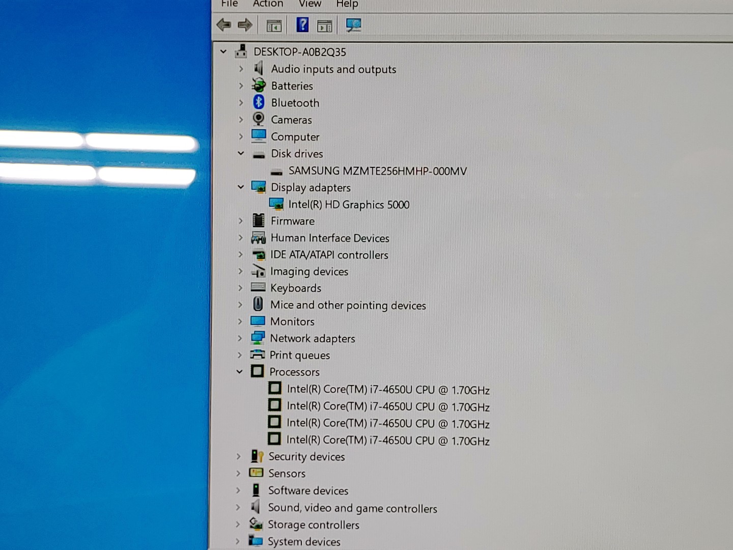
Task: Expand the Network adapters category
Action: click(x=240, y=338)
